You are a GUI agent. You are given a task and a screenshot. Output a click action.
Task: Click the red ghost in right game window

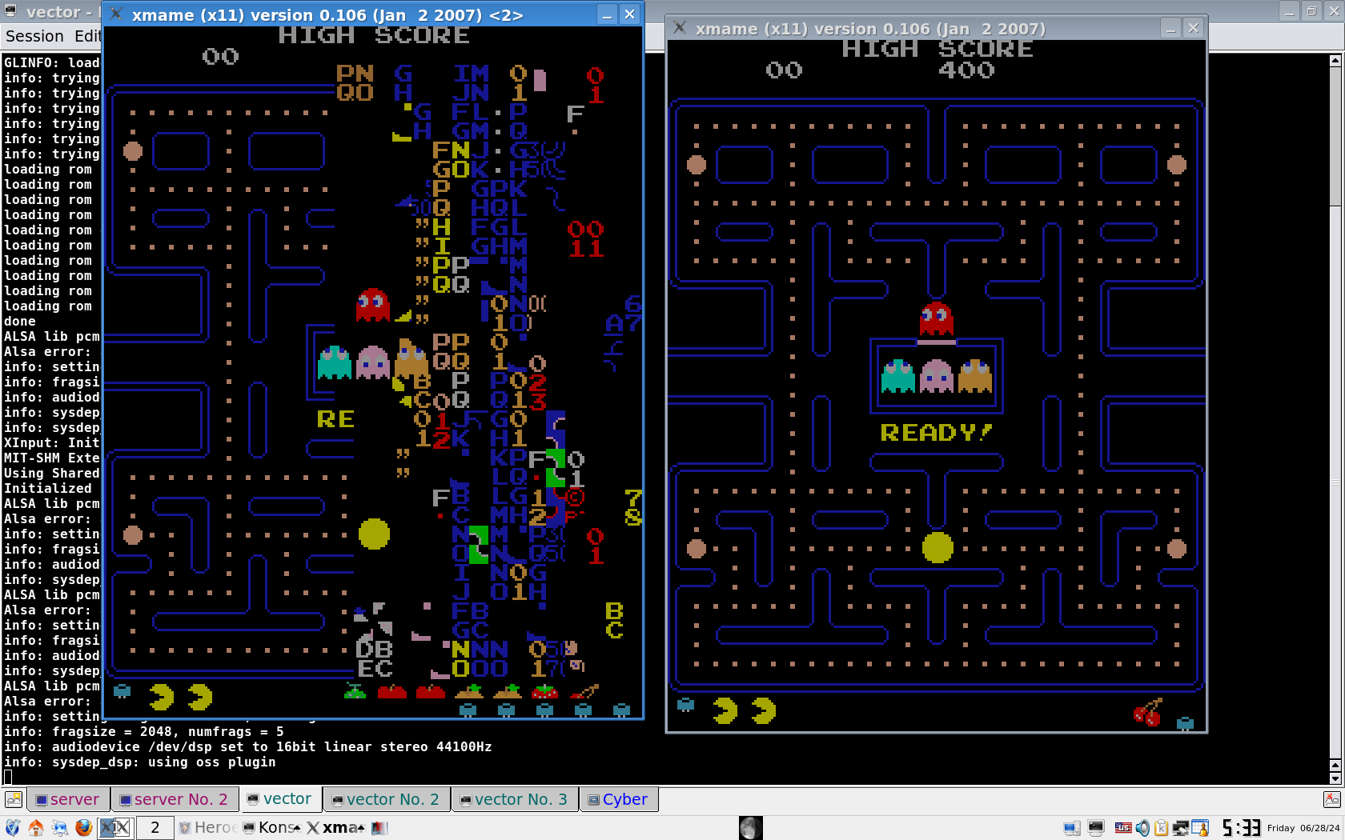coord(937,318)
